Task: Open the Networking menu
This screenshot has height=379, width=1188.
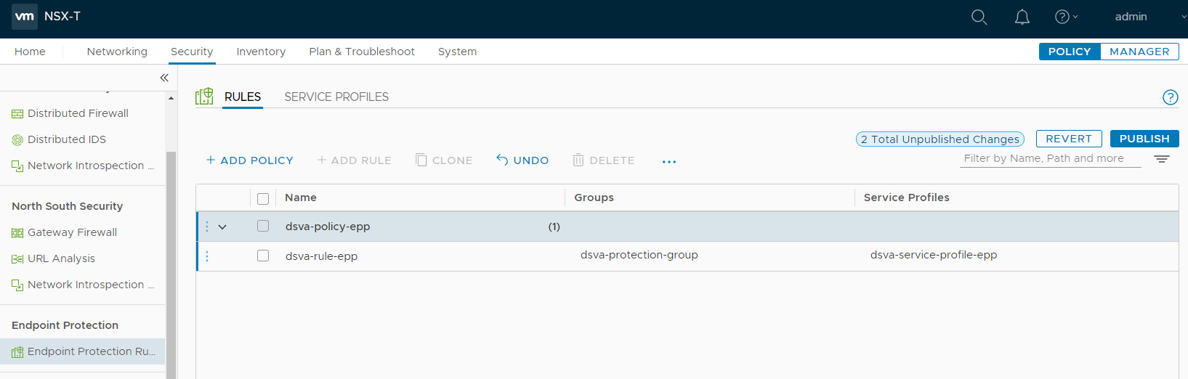Action: coord(117,52)
